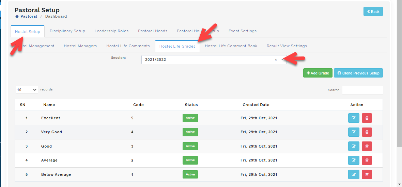Click the code 1 cell
Image resolution: width=402 pixels, height=187 pixels.
click(132, 174)
